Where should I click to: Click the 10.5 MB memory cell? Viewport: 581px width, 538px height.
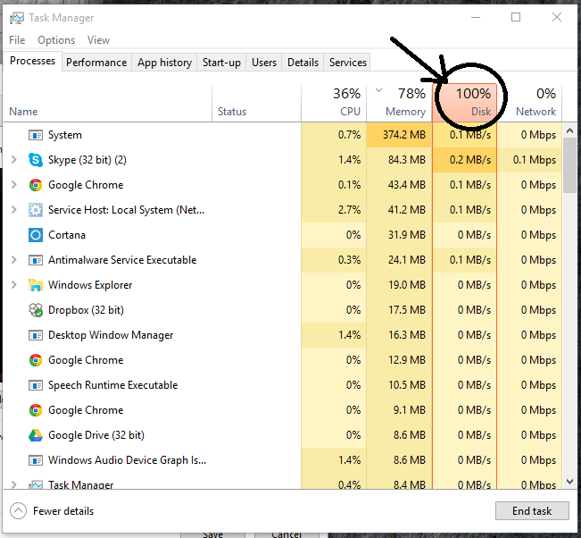pos(400,385)
